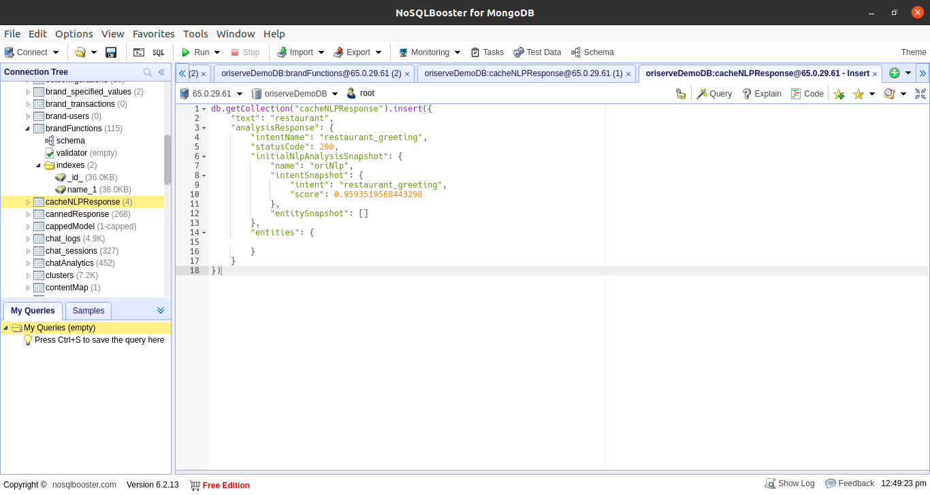
Task: Open the Export dropdown arrow
Action: click(x=379, y=52)
